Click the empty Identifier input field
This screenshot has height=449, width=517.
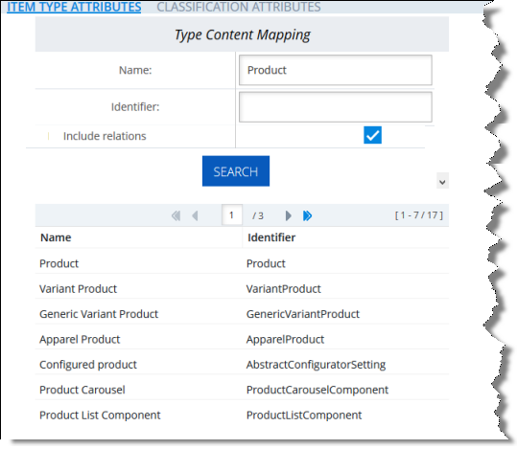pyautogui.click(x=336, y=107)
